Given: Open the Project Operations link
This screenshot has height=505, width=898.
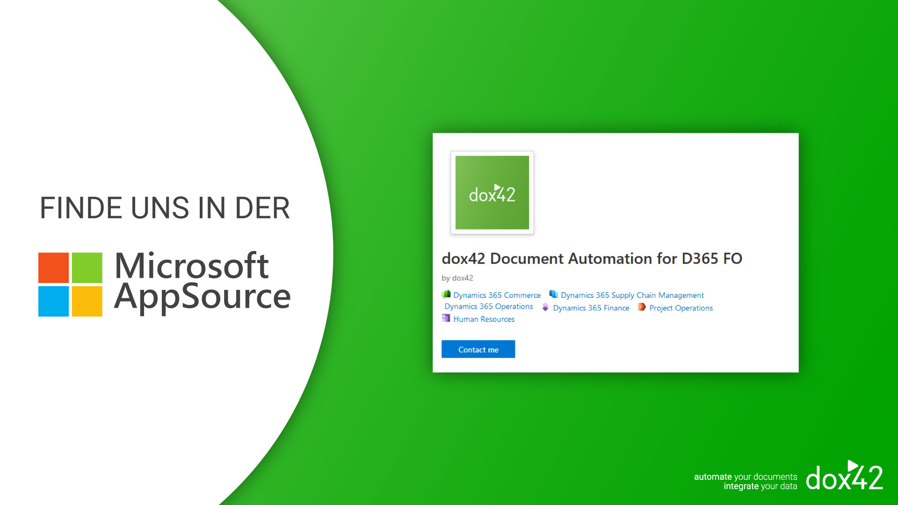Looking at the screenshot, I should (681, 308).
